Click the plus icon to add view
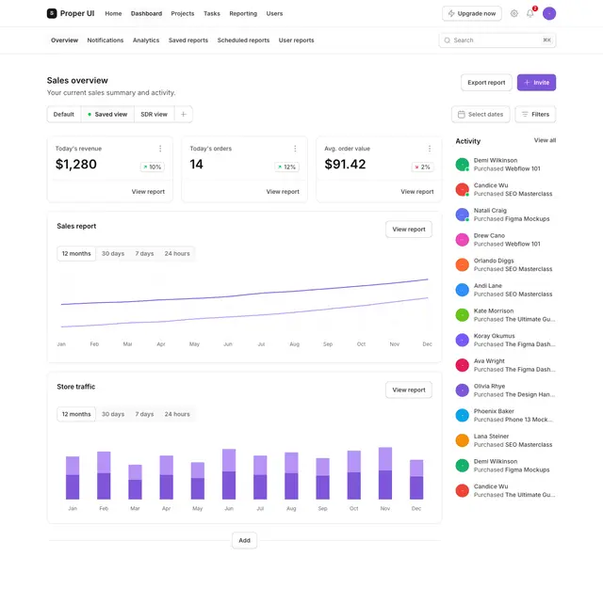Screen dimensions: 603x589 (x=184, y=114)
